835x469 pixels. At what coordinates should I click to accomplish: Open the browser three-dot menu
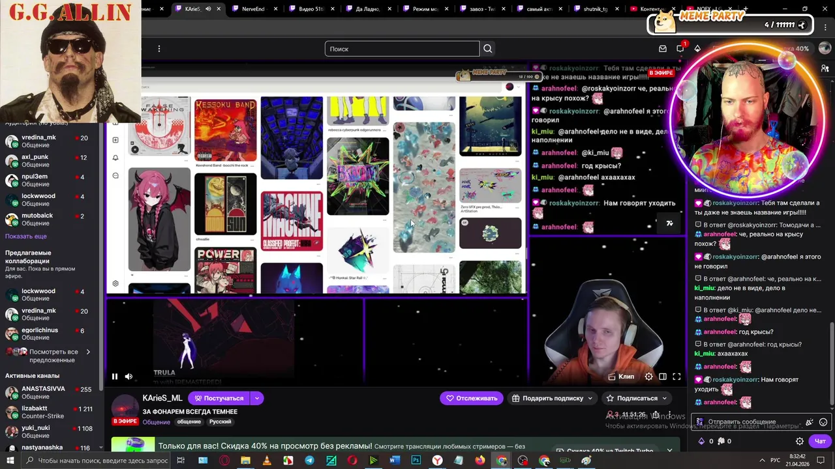click(x=824, y=27)
